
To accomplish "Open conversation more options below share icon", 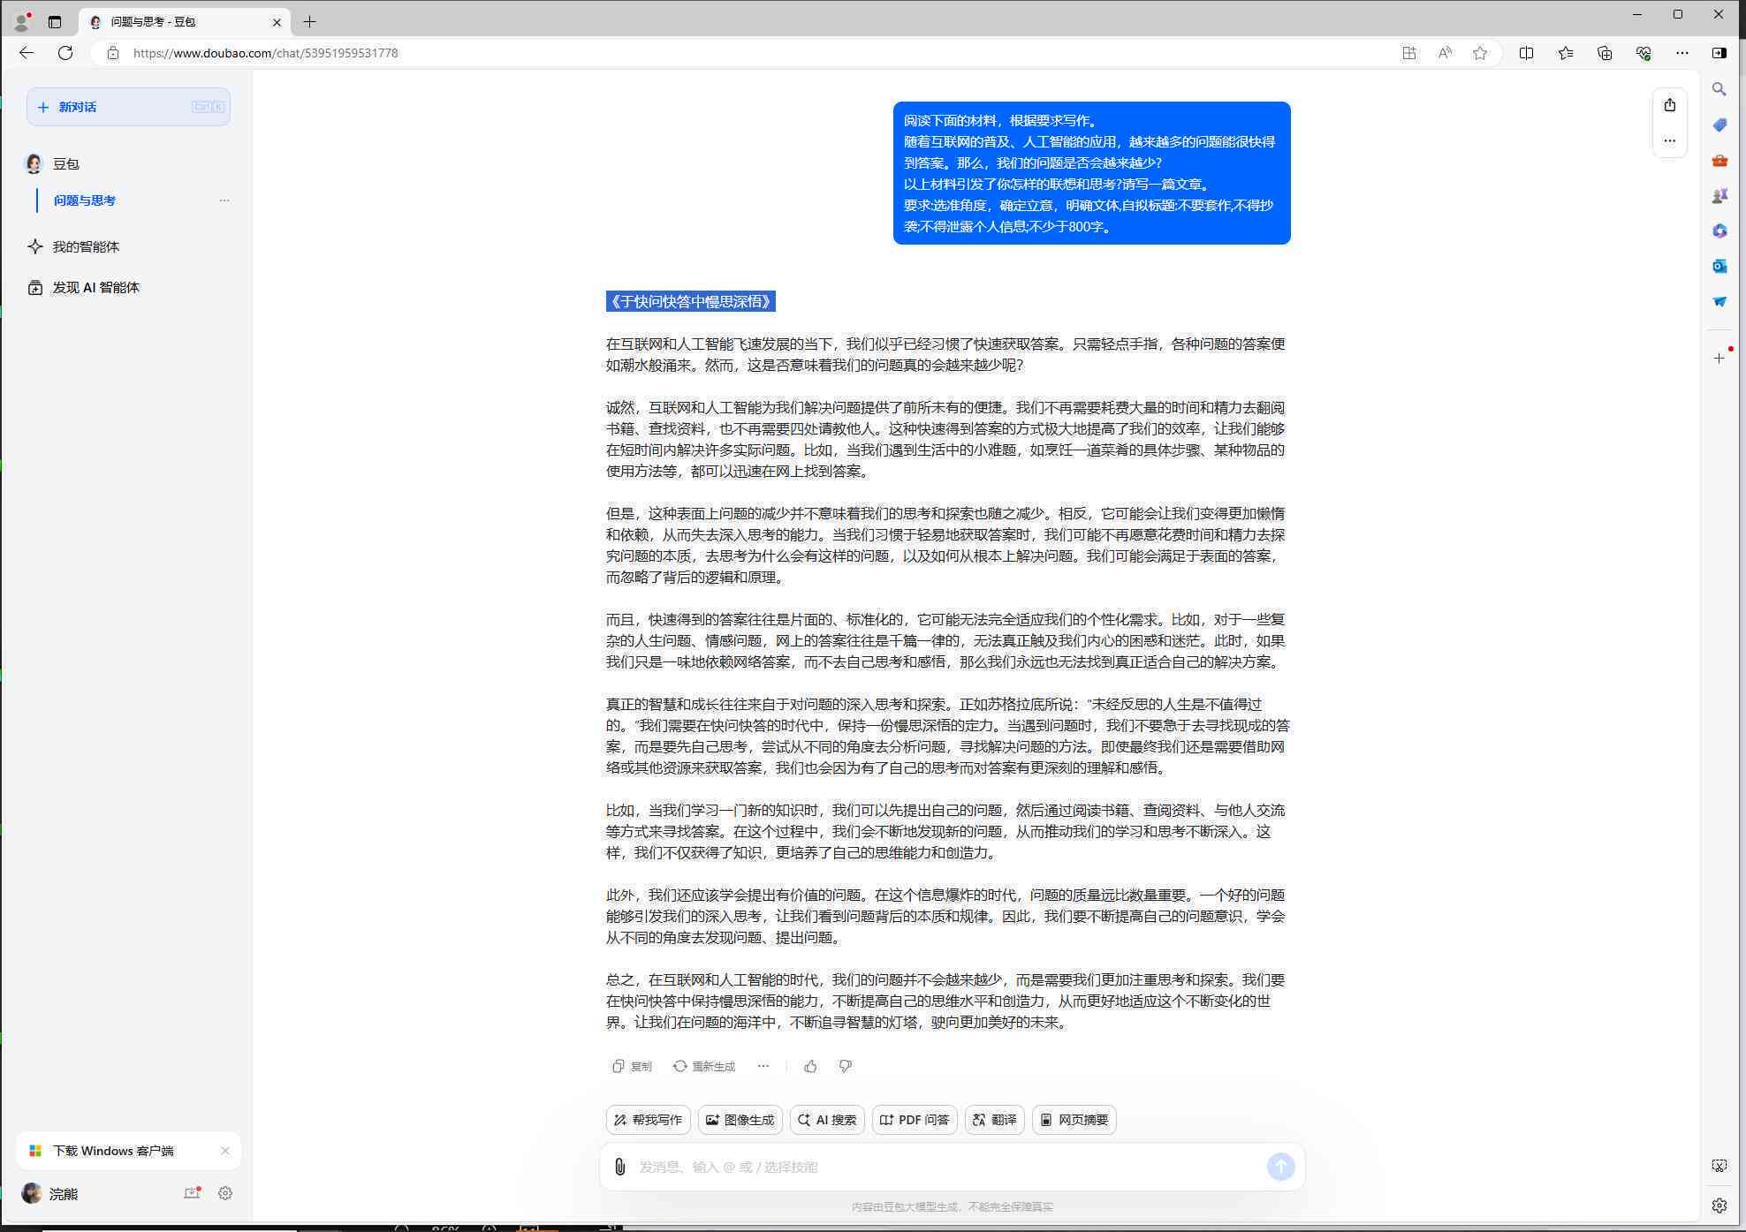I will 1669,140.
